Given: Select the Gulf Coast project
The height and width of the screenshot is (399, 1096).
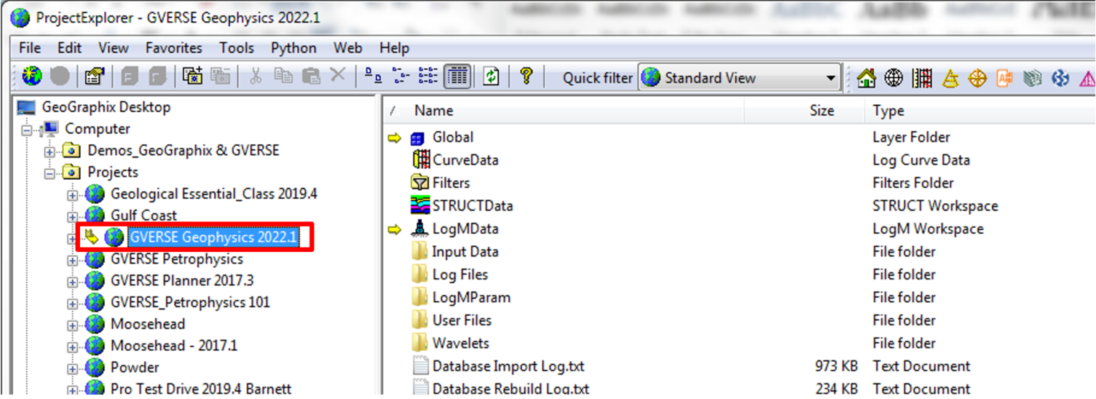Looking at the screenshot, I should pos(143,216).
